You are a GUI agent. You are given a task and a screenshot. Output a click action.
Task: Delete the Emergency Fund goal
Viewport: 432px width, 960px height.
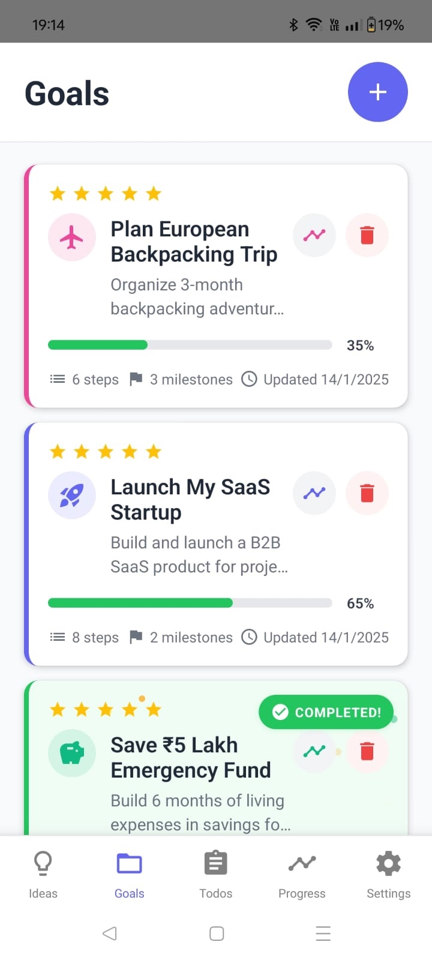(x=367, y=751)
